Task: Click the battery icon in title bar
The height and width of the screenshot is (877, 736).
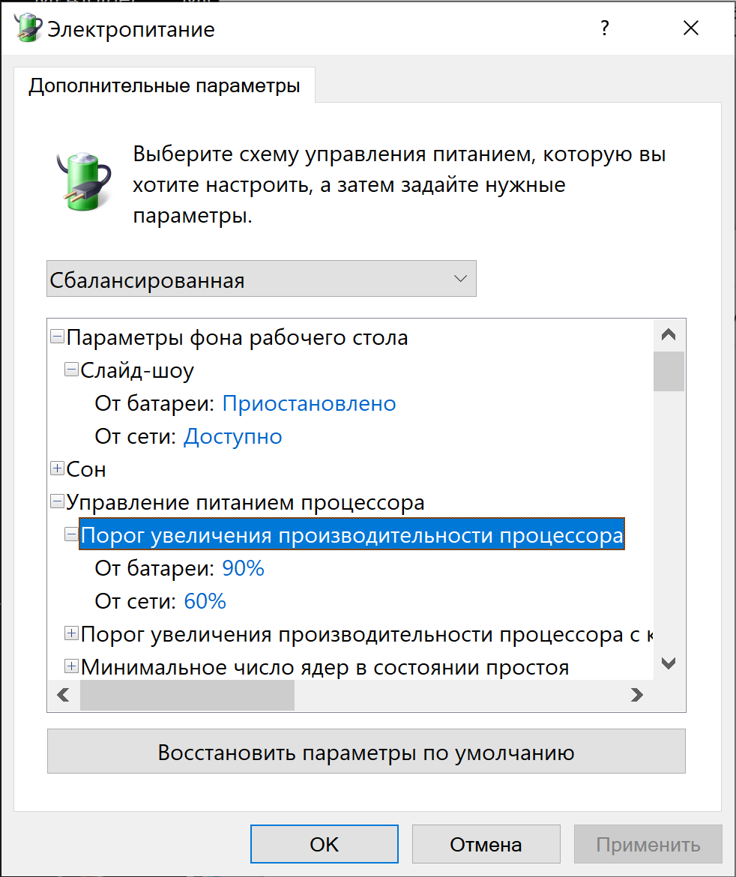Action: [x=27, y=27]
